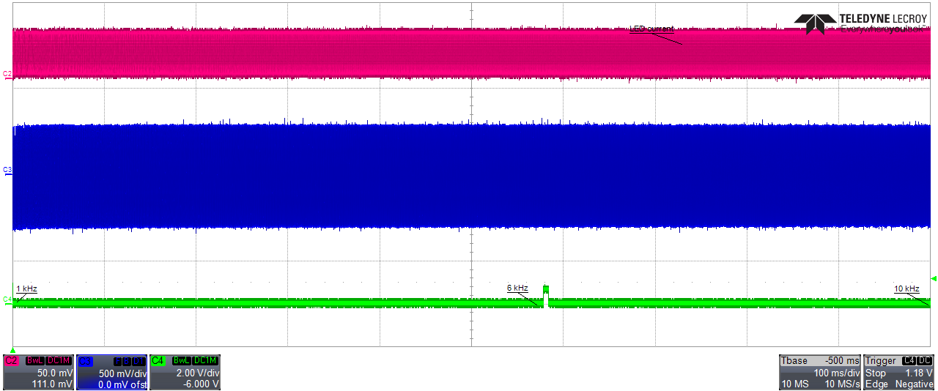This screenshot has width=938, height=391.
Task: Click the green trigger level arrow at right edge
Action: pyautogui.click(x=933, y=278)
